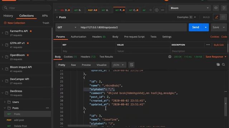Open the Code link
The height and width of the screenshot is (128, 229).
coord(224,37)
